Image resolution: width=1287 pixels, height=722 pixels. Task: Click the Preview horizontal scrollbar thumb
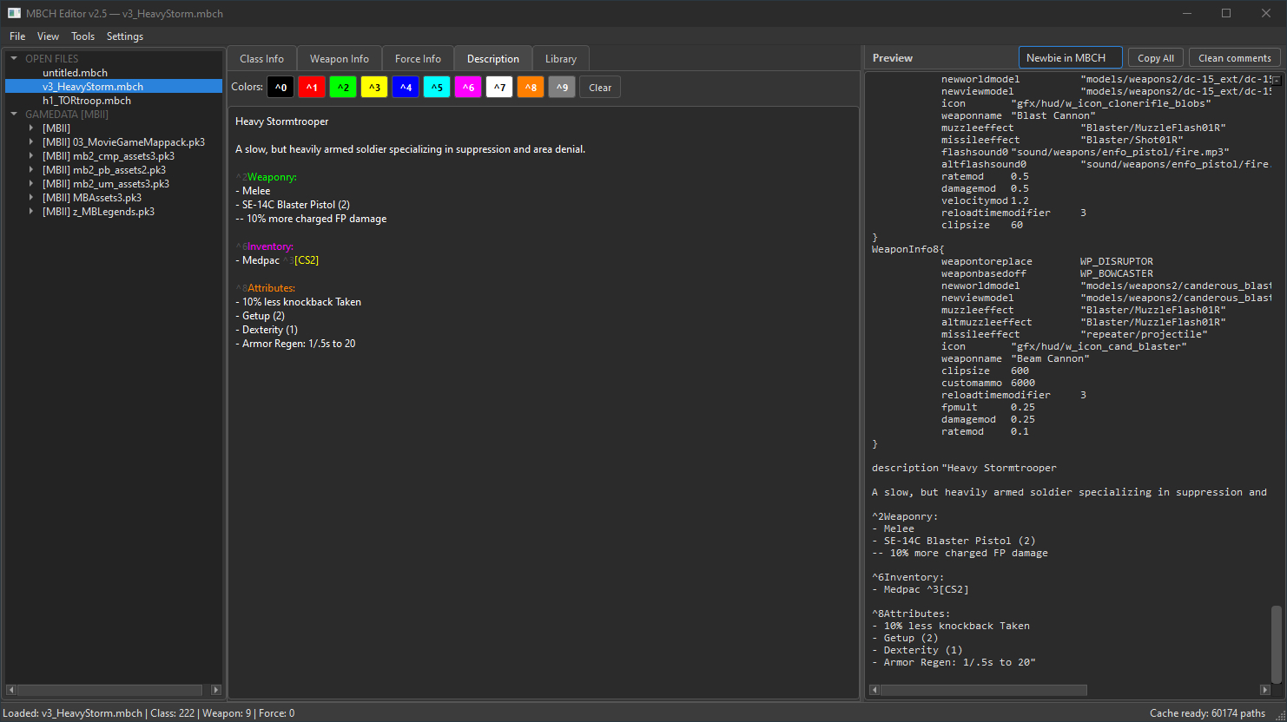pyautogui.click(x=984, y=690)
